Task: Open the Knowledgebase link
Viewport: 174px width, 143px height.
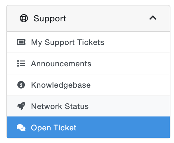Action: pos(61,85)
